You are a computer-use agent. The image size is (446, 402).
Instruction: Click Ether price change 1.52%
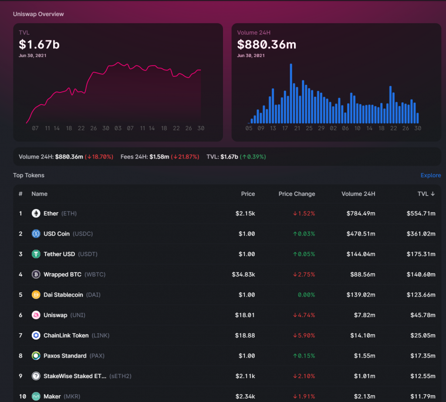pyautogui.click(x=304, y=213)
